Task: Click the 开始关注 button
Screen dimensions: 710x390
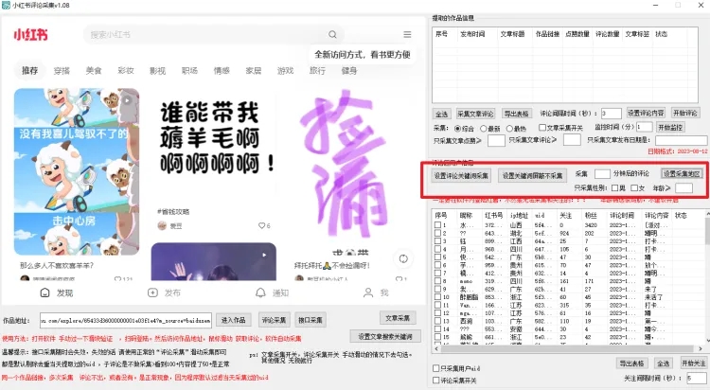Action: pos(694,363)
